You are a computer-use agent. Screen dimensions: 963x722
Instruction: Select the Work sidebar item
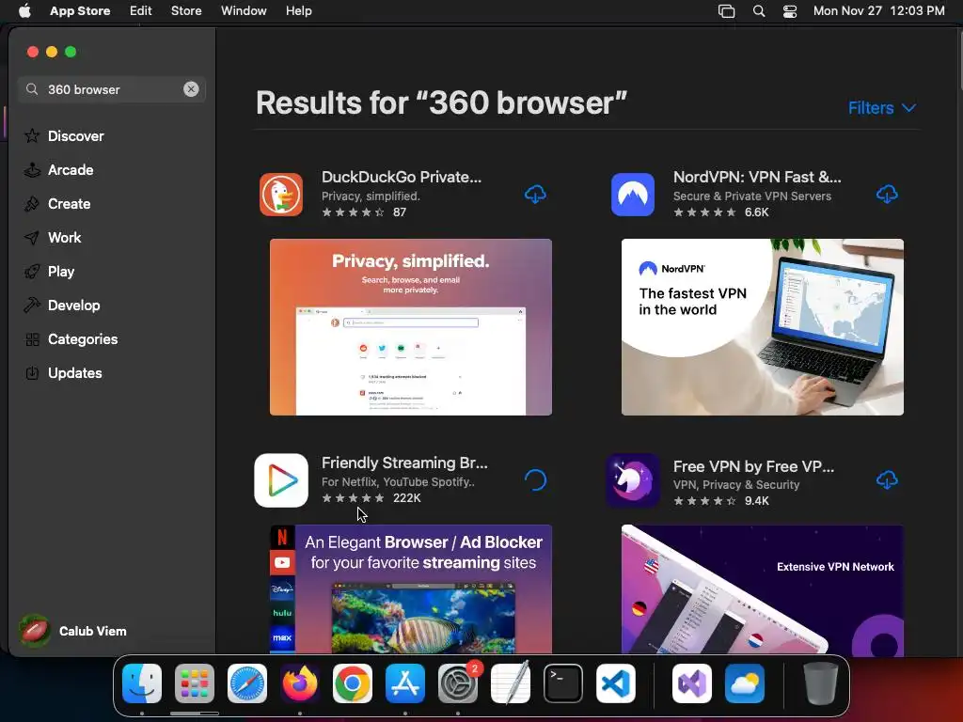point(65,237)
